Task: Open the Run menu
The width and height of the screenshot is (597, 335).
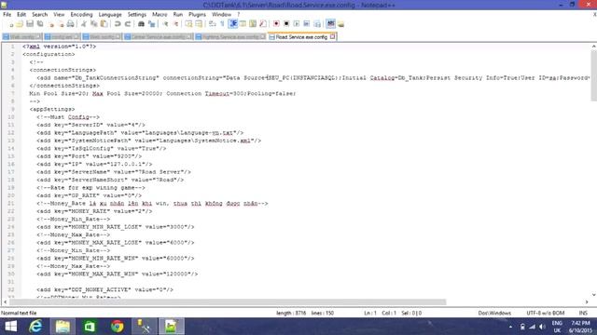Action: (178, 15)
